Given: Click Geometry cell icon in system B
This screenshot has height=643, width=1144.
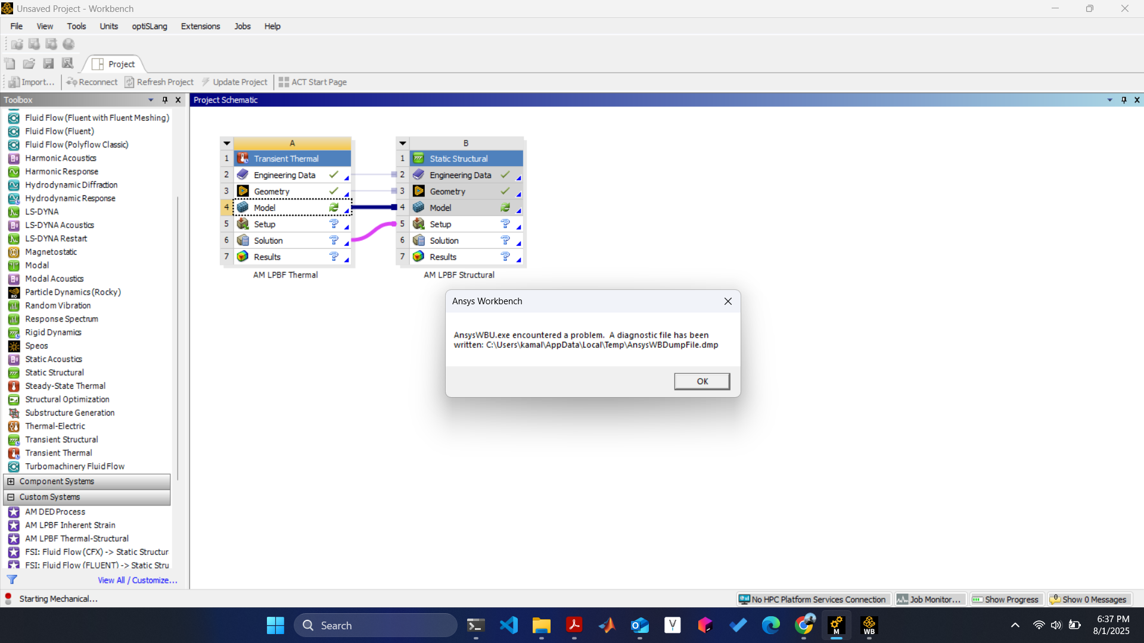Looking at the screenshot, I should (419, 191).
